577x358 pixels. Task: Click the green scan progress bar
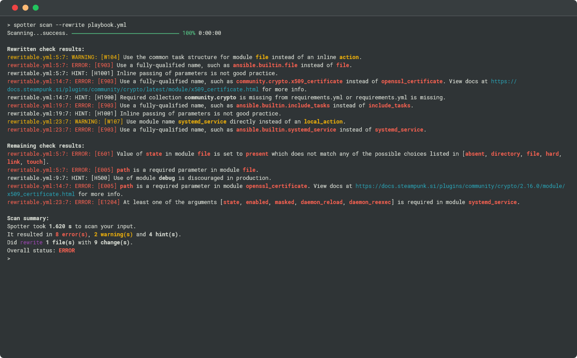tap(125, 33)
